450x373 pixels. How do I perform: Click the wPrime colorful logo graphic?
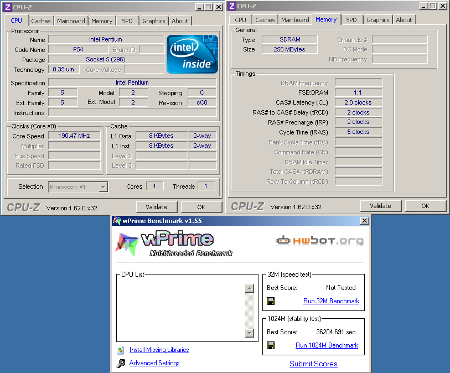pos(127,245)
